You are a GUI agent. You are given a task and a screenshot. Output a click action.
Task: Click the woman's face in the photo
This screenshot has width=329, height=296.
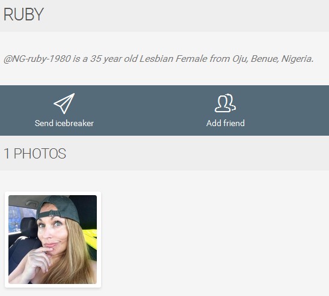click(51, 232)
